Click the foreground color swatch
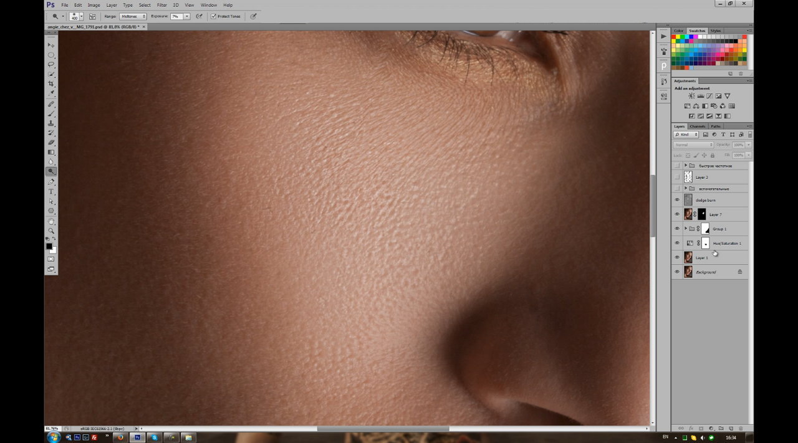798x443 pixels. 49,246
